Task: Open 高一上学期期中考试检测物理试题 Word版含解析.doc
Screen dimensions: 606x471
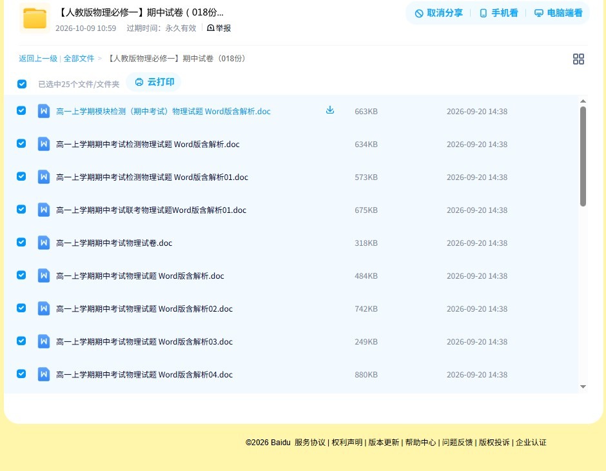Action: click(148, 145)
